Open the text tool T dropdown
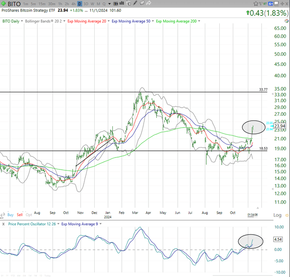The height and width of the screenshot is (277, 290). coord(116,4)
